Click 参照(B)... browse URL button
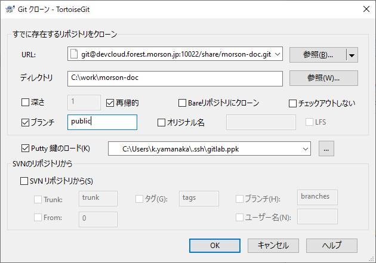The height and width of the screenshot is (263, 376). (x=318, y=55)
